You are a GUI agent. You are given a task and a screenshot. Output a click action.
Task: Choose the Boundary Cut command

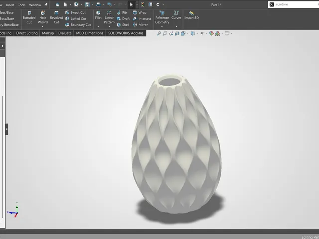tap(78, 25)
